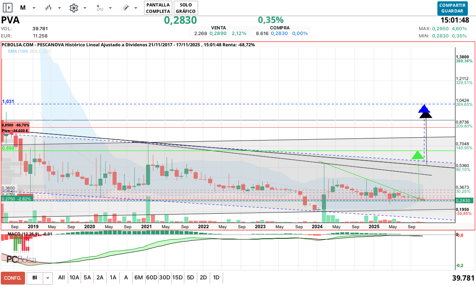Toggle the side panel icon
This screenshot has width=476, height=287.
(8, 8)
